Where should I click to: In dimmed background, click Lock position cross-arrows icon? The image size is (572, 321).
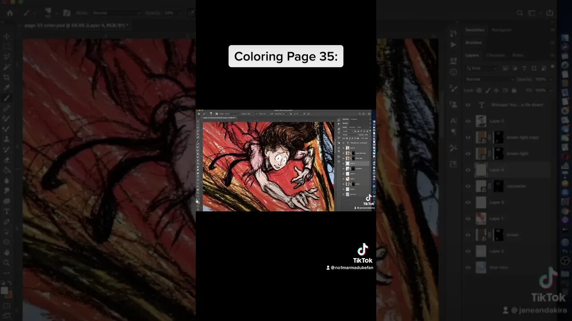[x=496, y=90]
